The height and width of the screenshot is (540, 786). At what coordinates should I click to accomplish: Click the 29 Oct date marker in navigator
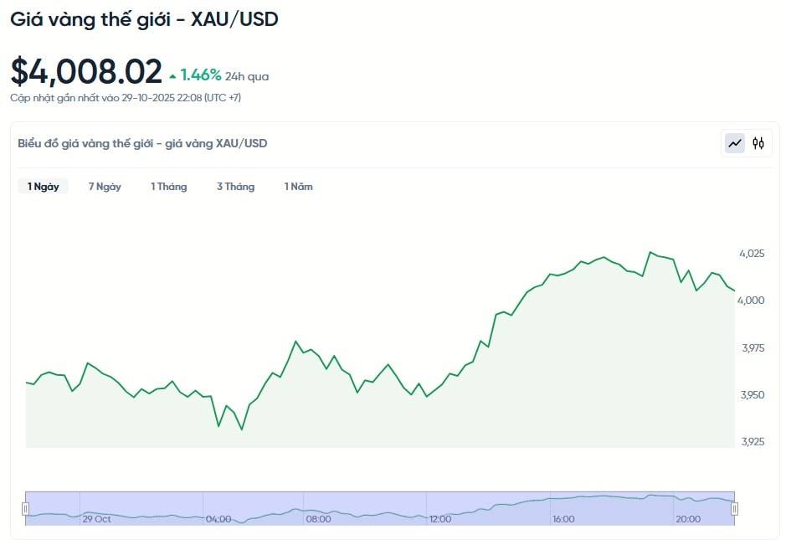pos(96,519)
